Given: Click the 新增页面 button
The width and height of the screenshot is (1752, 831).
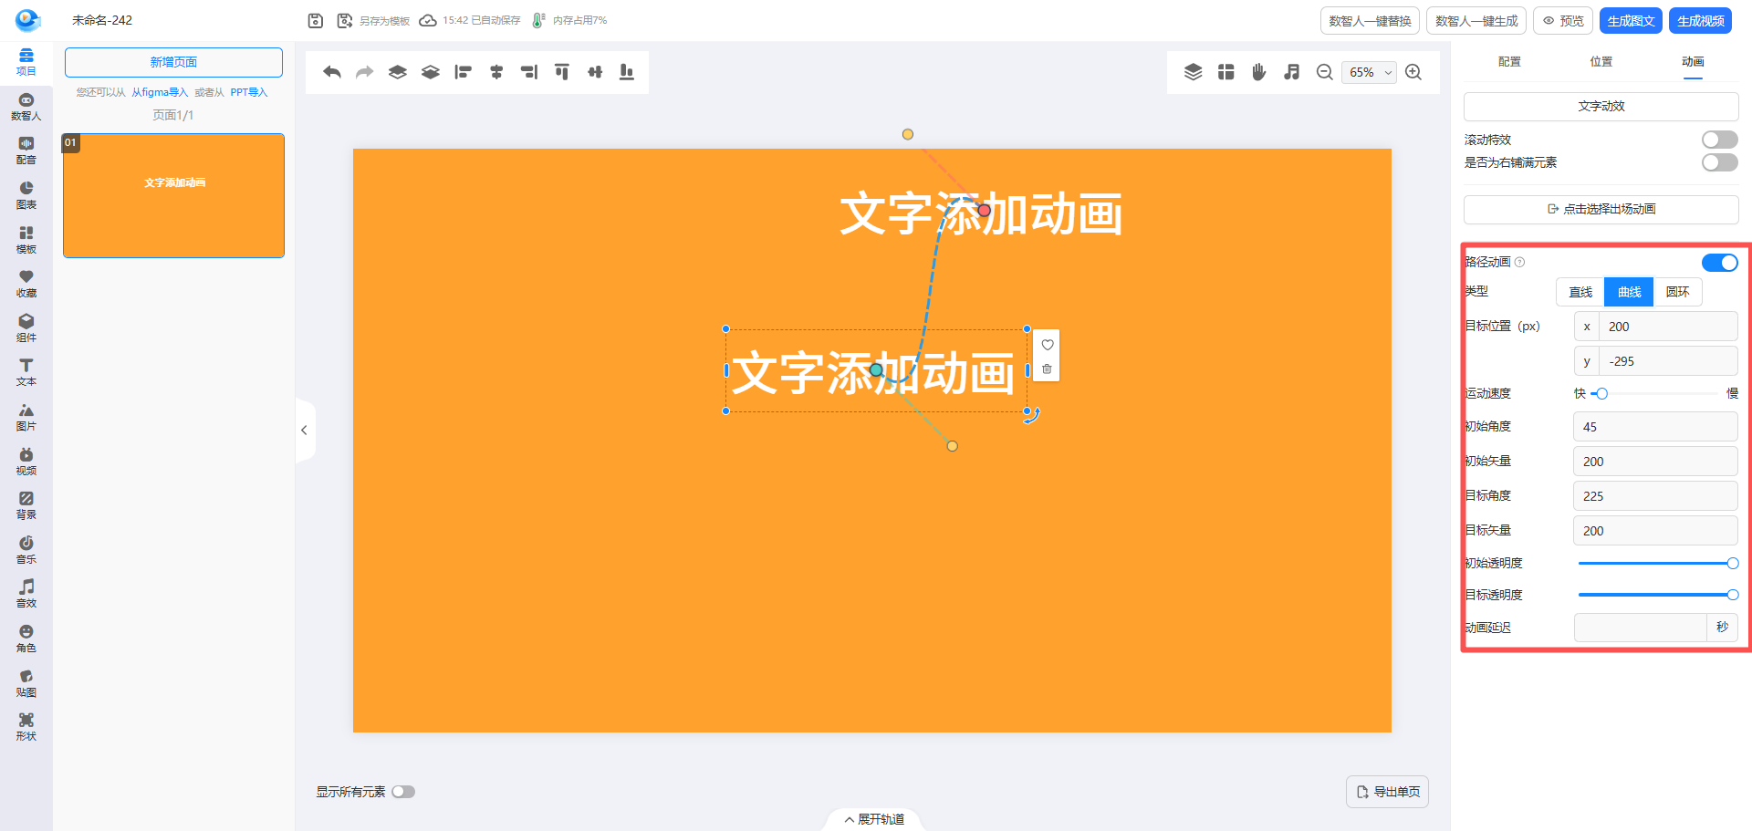Looking at the screenshot, I should 173,62.
